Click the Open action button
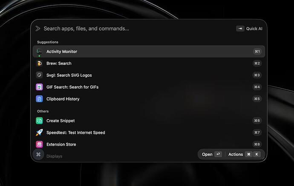Image resolution: width=294 pixels, height=186 pixels. 212,154
